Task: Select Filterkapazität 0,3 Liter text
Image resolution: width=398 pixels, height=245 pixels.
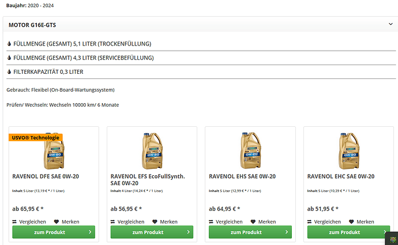Action: point(48,72)
